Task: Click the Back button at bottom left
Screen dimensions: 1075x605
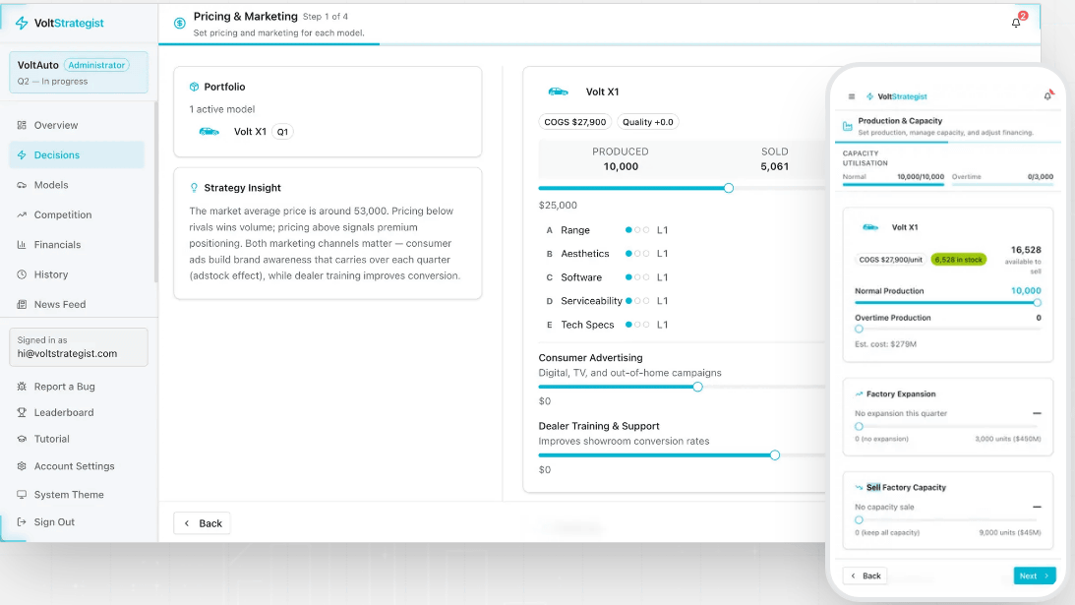Action: 202,523
